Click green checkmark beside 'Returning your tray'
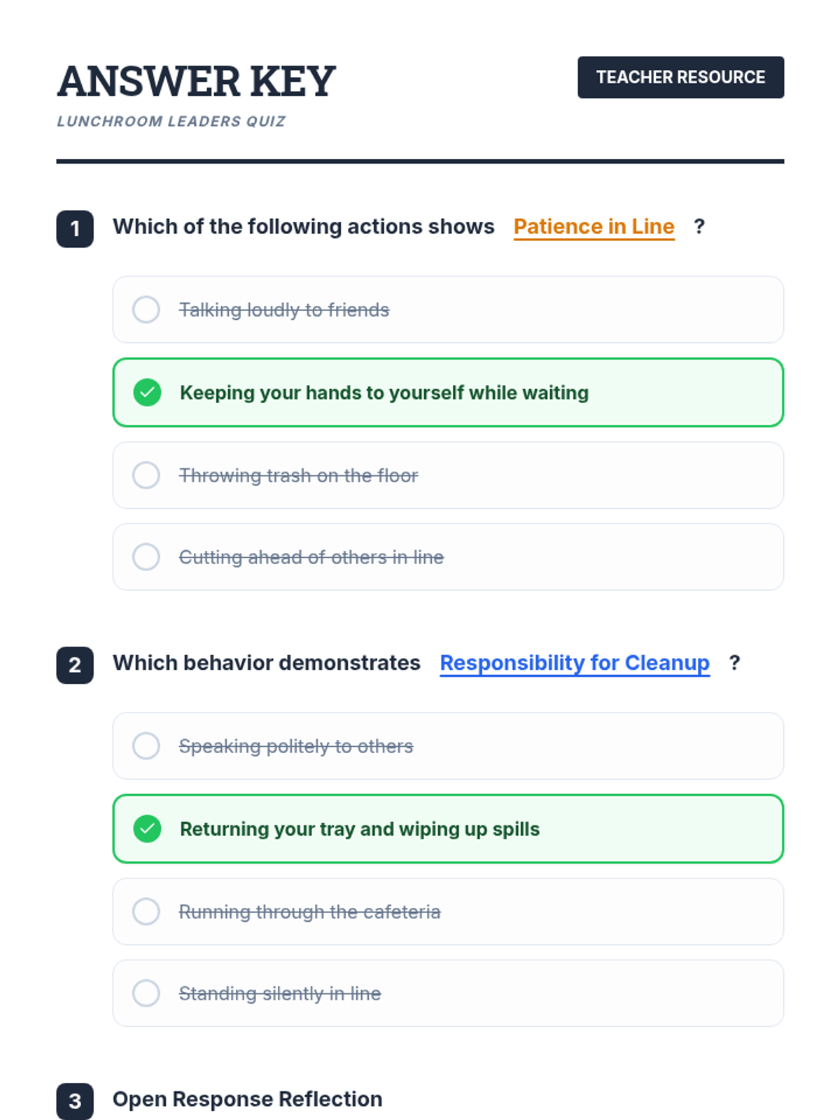Screen dimensions: 840x1120 [147, 829]
